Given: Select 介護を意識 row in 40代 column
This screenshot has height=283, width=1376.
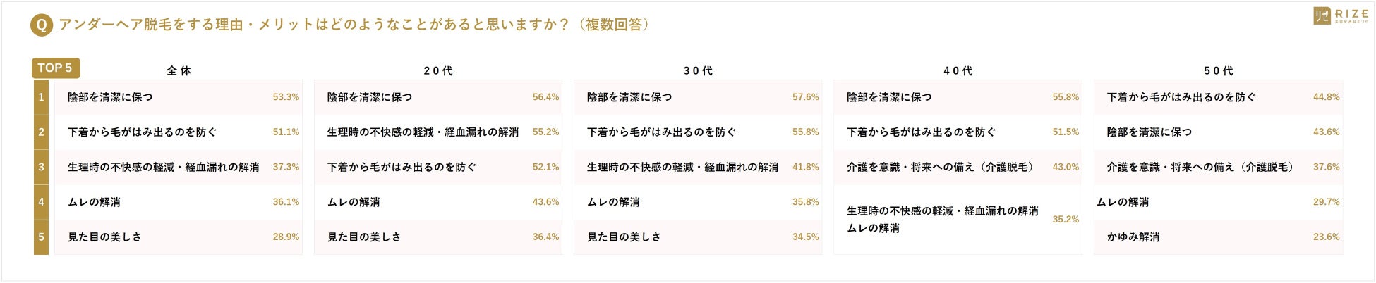Looking at the screenshot, I should coord(940,168).
